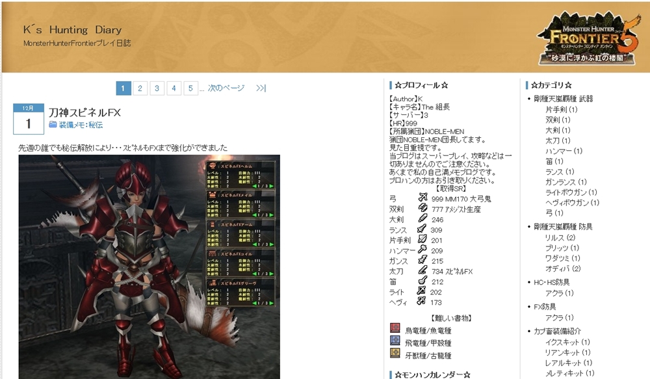
Task: Open the Spinel FX armor screenshot image
Action: point(149,267)
